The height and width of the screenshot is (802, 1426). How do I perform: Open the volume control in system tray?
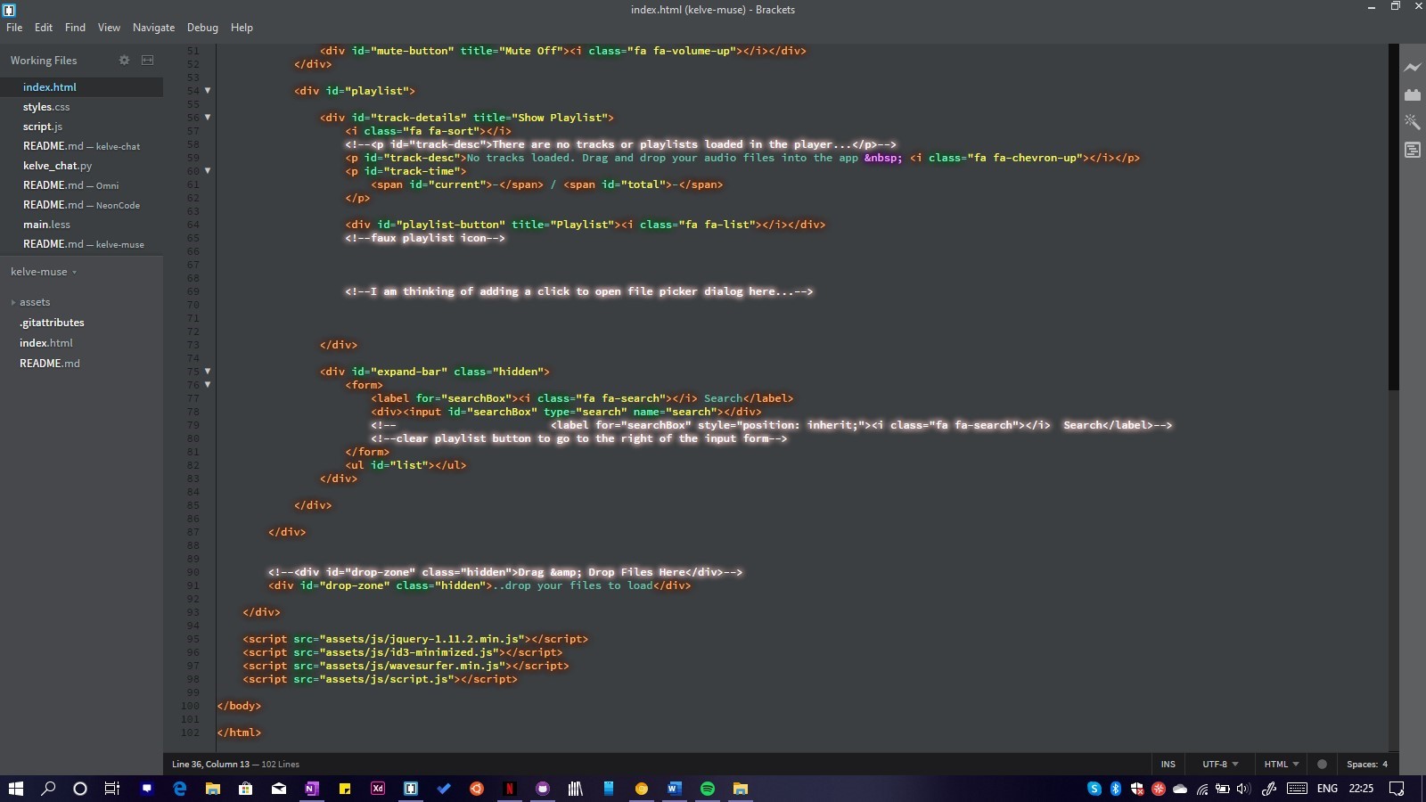(1244, 789)
